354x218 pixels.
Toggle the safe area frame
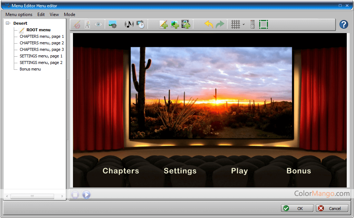coord(264,24)
